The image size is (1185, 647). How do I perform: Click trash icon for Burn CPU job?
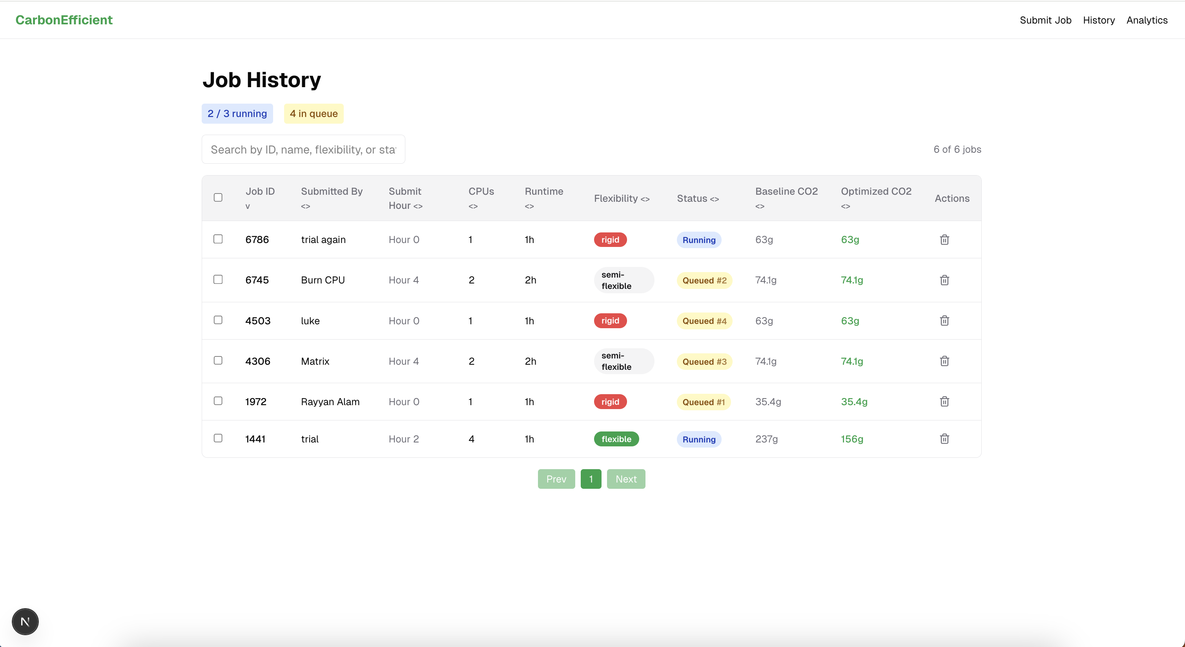944,280
